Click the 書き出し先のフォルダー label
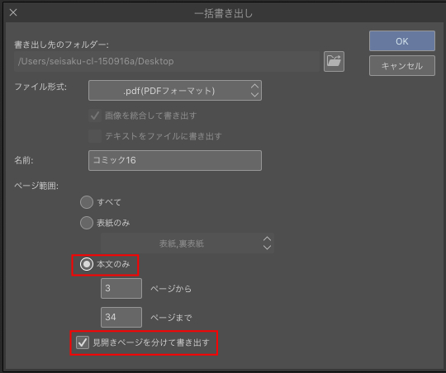446x373 pixels. (x=61, y=45)
